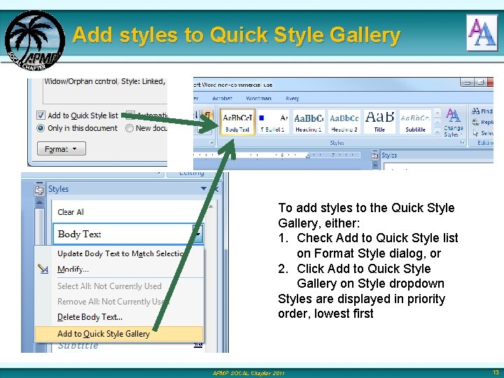Click the text Styles are displayed in priority order
Image resolution: width=504 pixels, height=378 pixels.
tap(361, 306)
